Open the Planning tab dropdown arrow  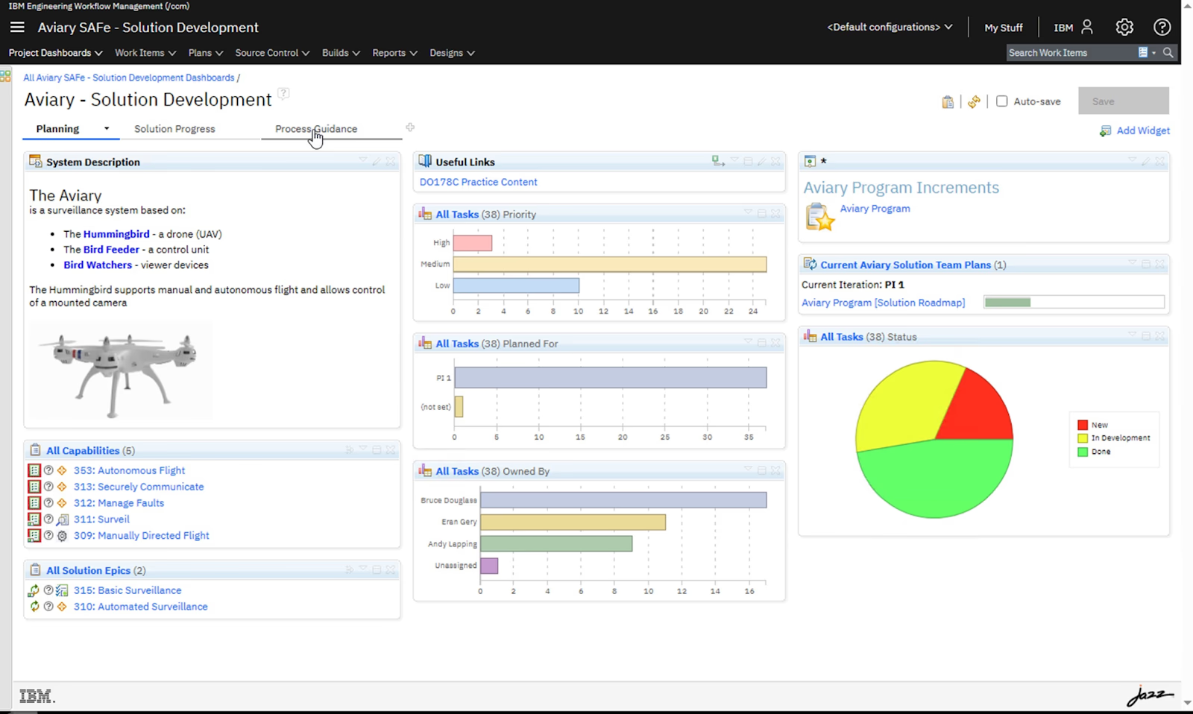107,129
